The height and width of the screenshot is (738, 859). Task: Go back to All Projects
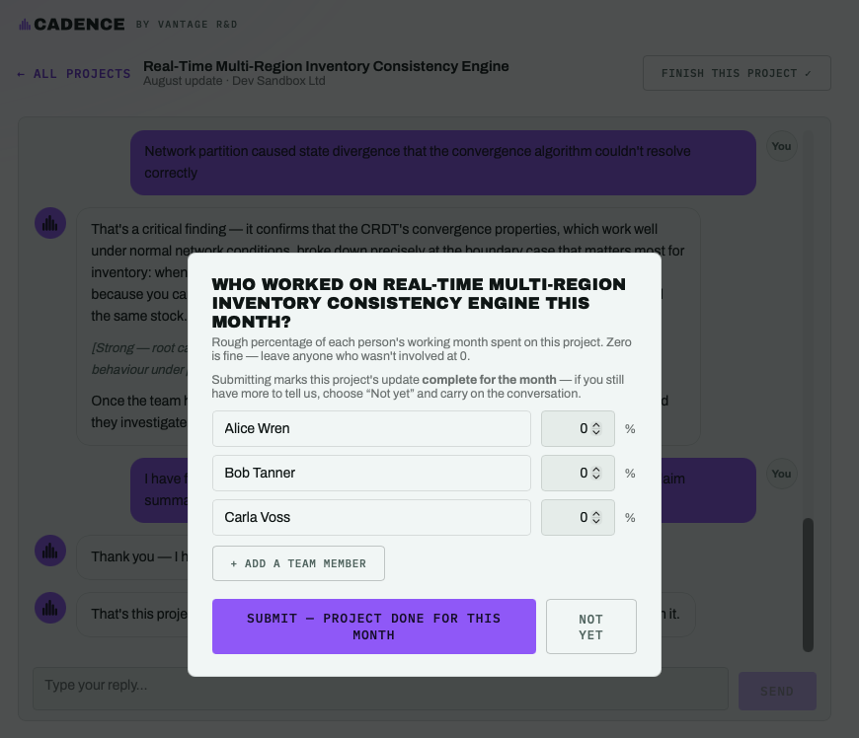coord(74,73)
